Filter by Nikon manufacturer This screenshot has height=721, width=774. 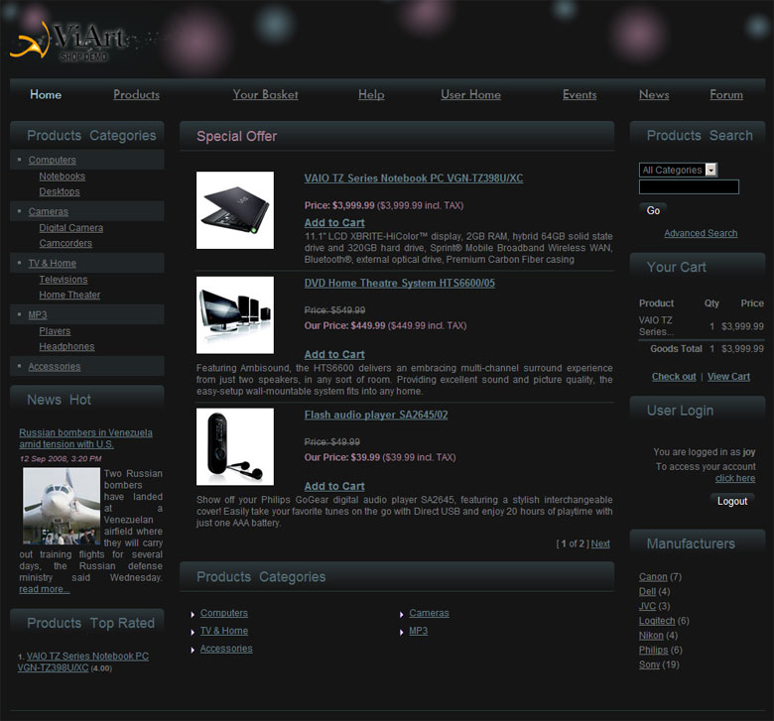(x=651, y=636)
